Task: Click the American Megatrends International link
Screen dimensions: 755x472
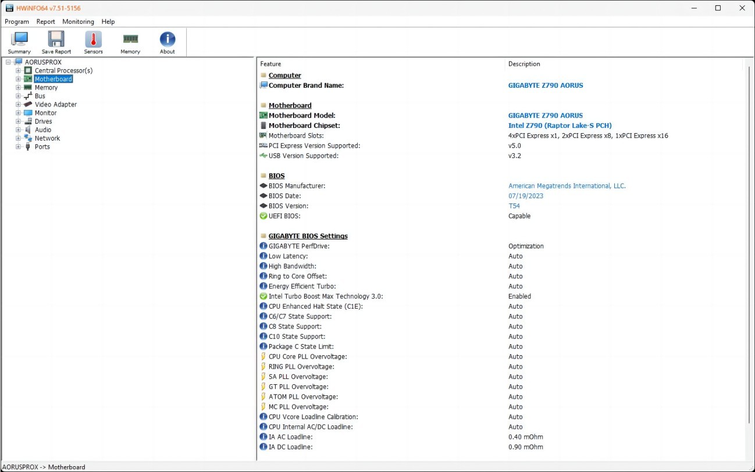Action: [x=567, y=186]
